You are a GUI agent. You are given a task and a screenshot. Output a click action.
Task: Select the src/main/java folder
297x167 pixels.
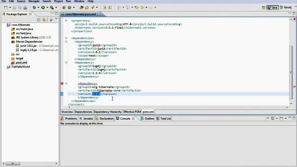pos(25,29)
